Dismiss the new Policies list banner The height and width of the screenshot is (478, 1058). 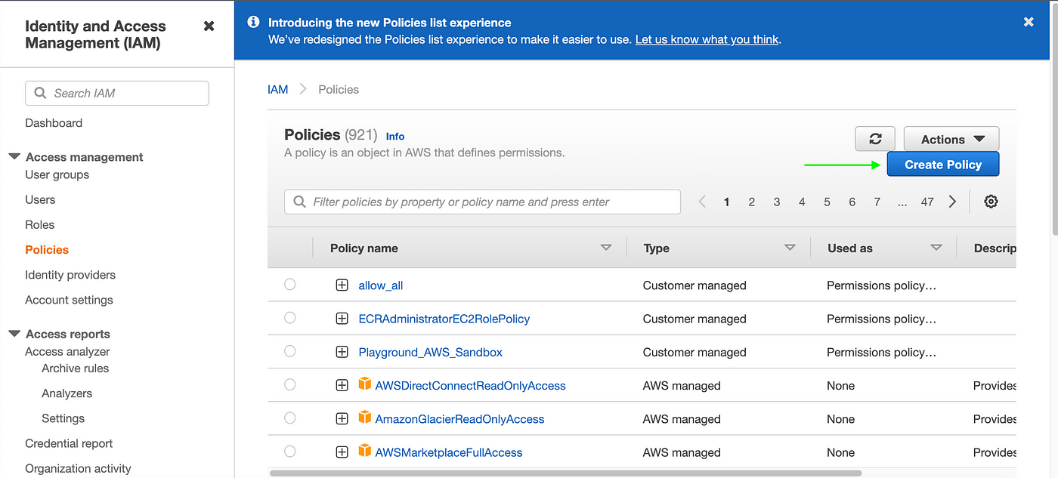click(1029, 23)
